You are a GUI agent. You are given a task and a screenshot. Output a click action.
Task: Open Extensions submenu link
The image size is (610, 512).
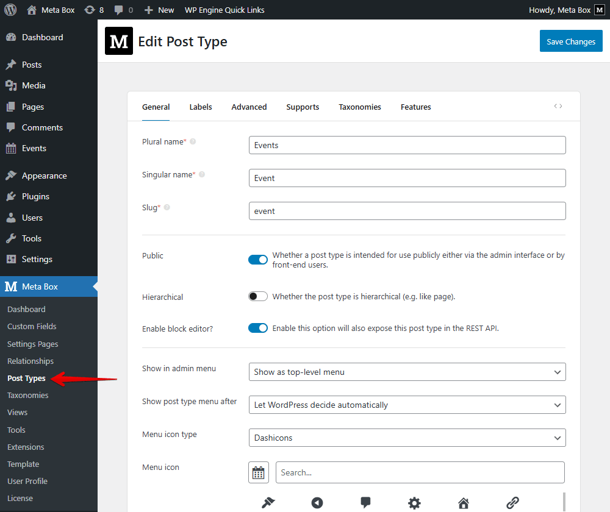pos(26,447)
